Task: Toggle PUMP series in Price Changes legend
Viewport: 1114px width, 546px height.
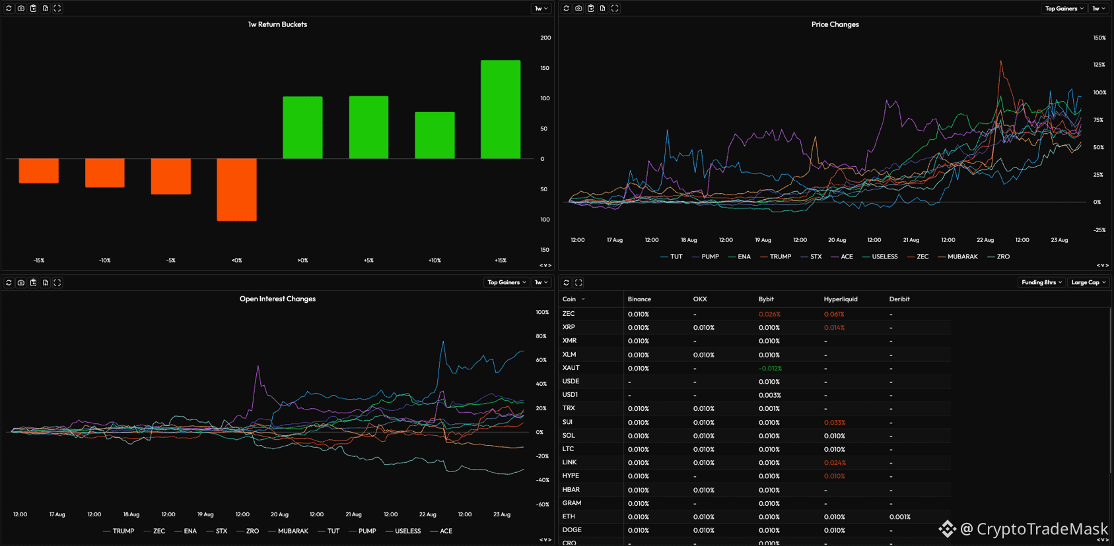Action: click(705, 257)
